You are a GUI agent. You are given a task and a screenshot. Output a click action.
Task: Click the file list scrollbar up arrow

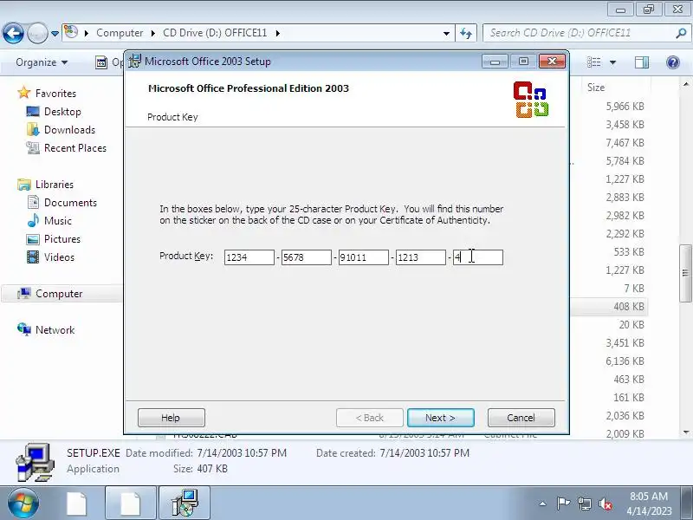point(685,84)
